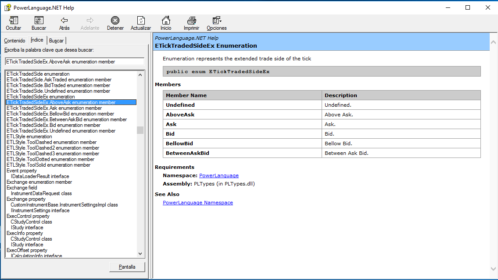The width and height of the screenshot is (498, 280).
Task: Select CStudyControl class under ExecControl property
Action: pyautogui.click(x=32, y=222)
